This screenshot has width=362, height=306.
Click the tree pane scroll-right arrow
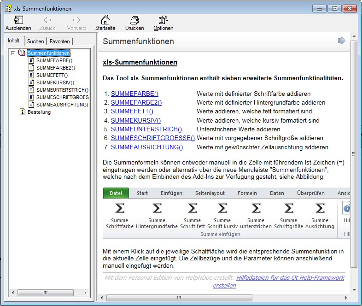point(85,293)
